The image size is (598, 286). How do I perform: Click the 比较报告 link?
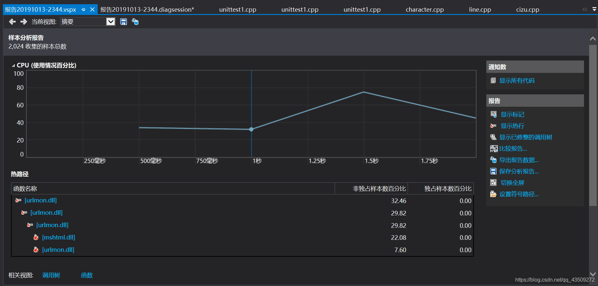click(513, 148)
